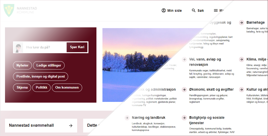Viewport: 268px width, 136px height.
Task: Click arrow icon next to Klima, miljø
Action: coord(241,59)
